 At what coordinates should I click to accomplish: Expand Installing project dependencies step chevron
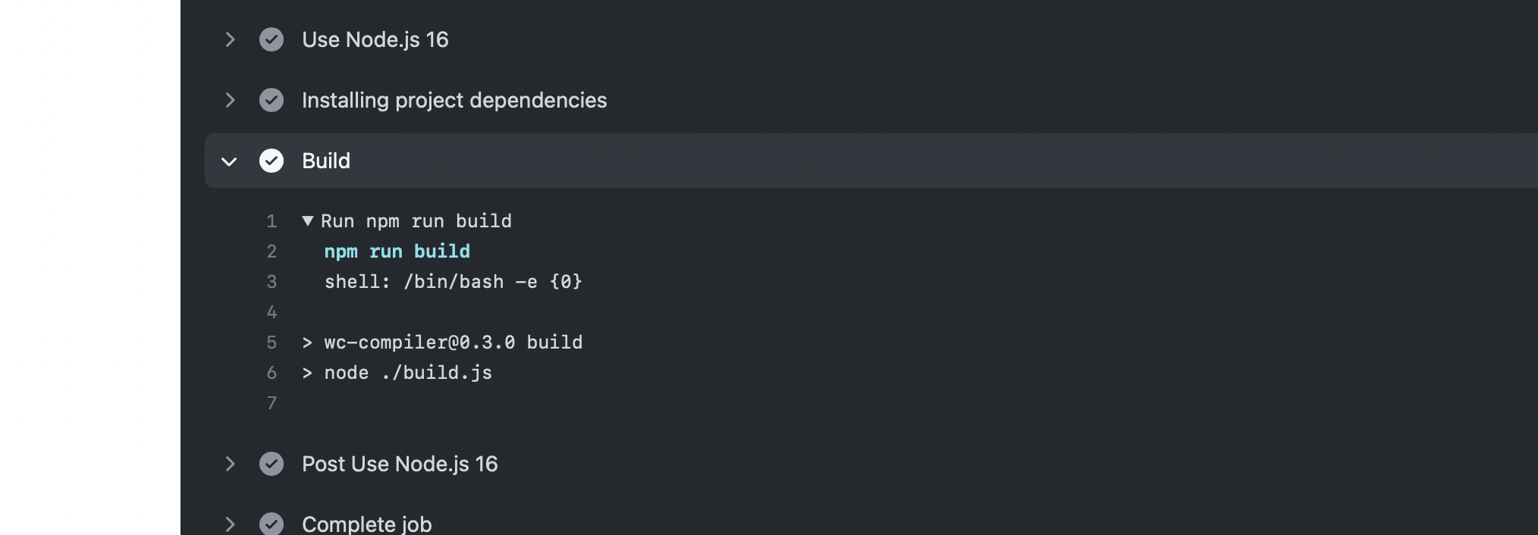[x=230, y=100]
